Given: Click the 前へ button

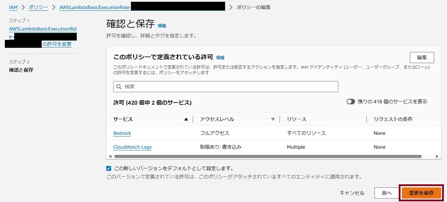Looking at the screenshot, I should click(387, 193).
